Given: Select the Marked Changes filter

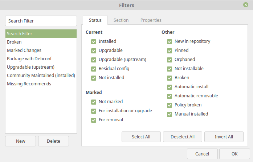Looking at the screenshot, I should [x=24, y=50].
